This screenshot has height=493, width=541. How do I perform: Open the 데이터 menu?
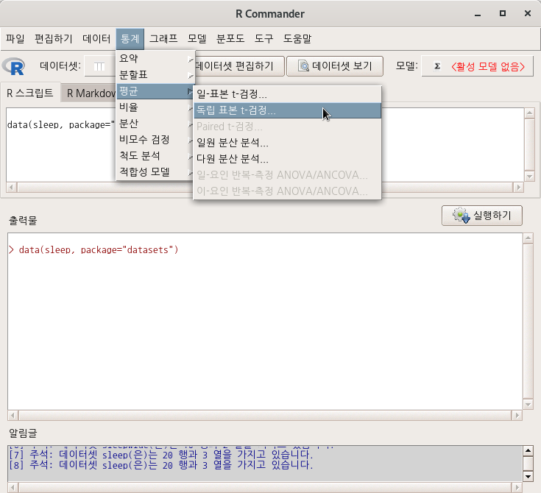96,38
